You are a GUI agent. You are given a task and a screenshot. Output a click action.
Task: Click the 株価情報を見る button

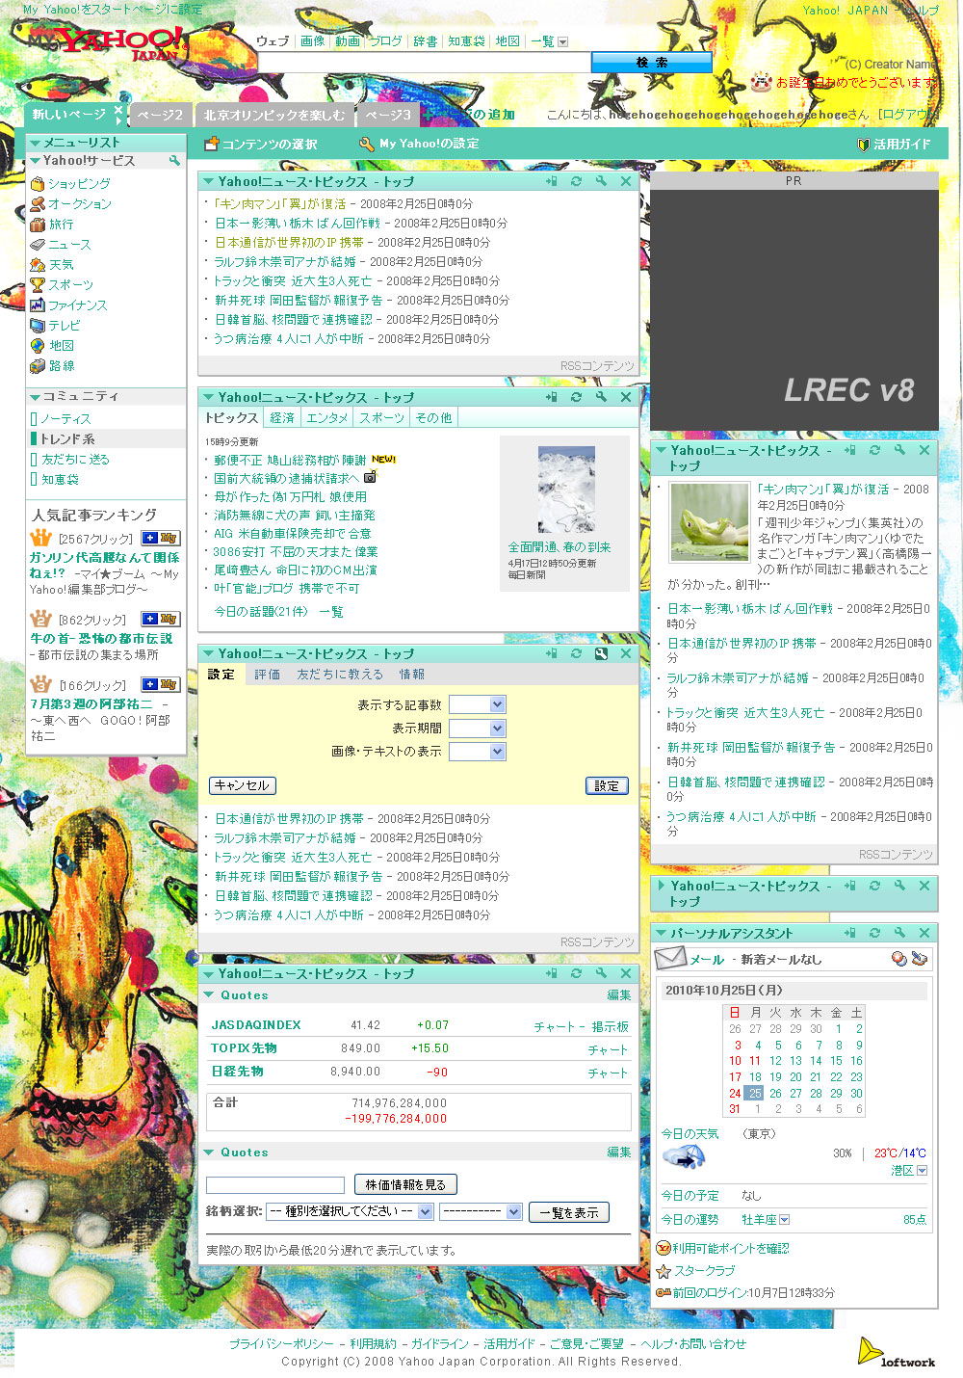point(405,1184)
